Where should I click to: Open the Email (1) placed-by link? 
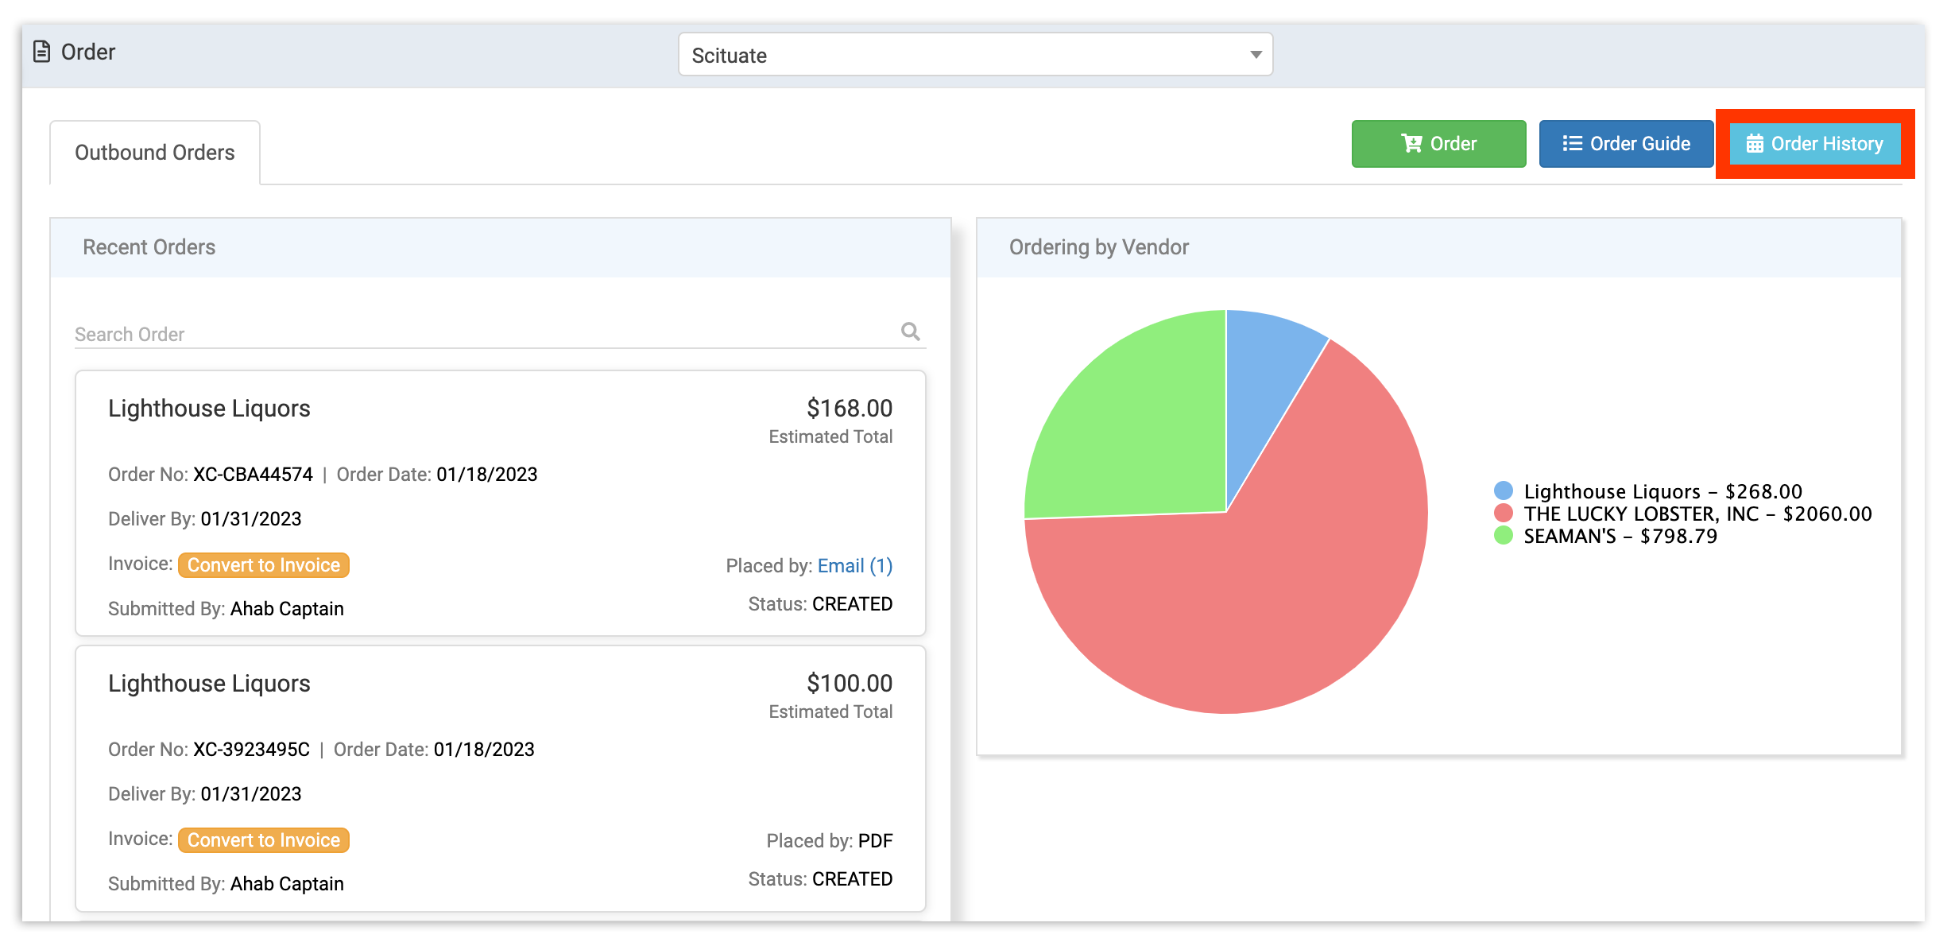tap(854, 566)
